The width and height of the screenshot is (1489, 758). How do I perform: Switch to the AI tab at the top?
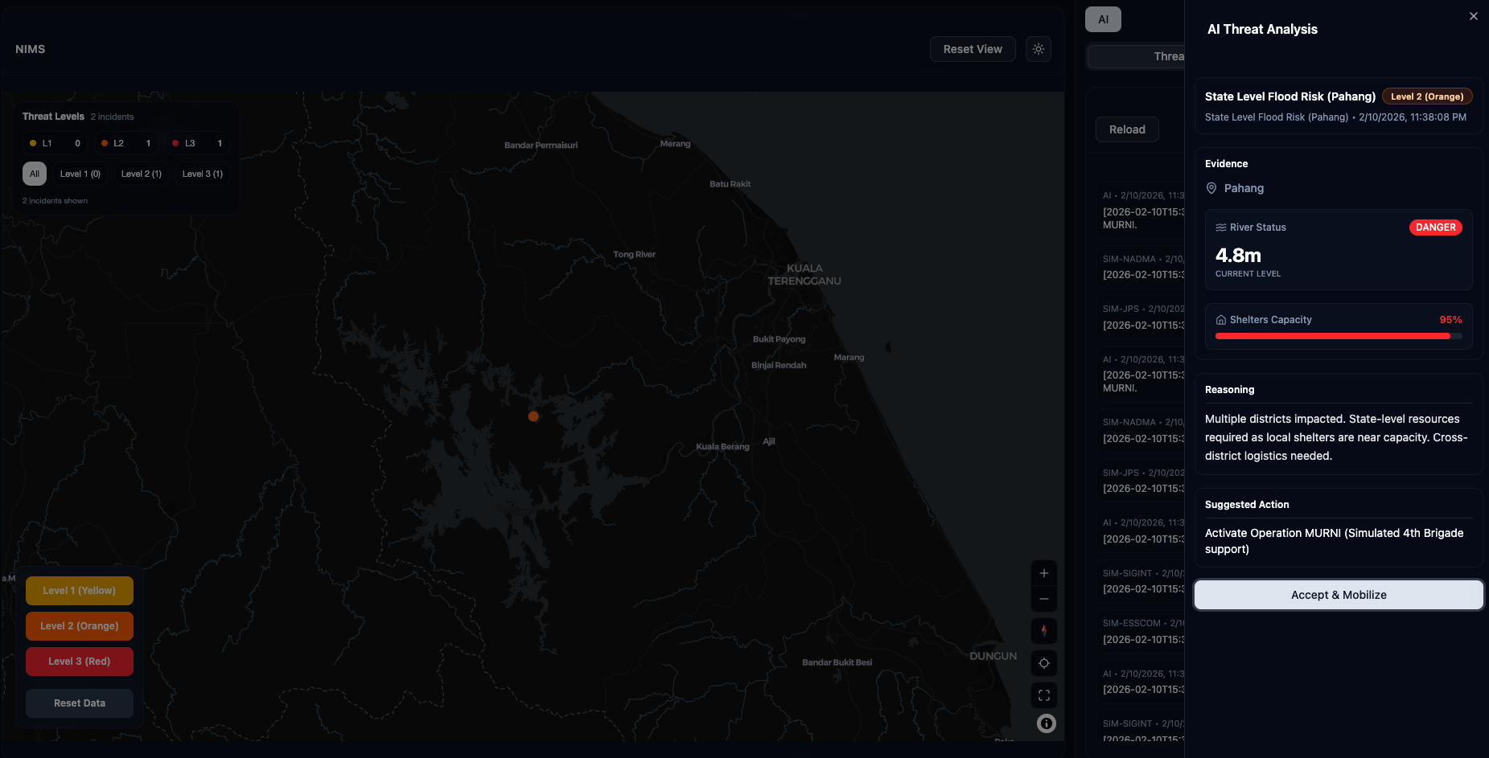(1103, 18)
